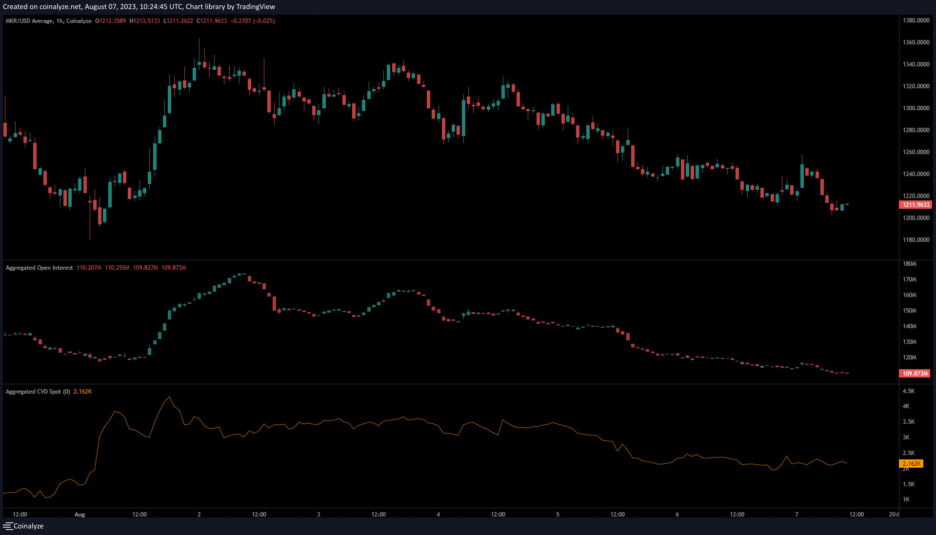Click the low value L1211.2622
This screenshot has height=535, width=936.
point(178,21)
